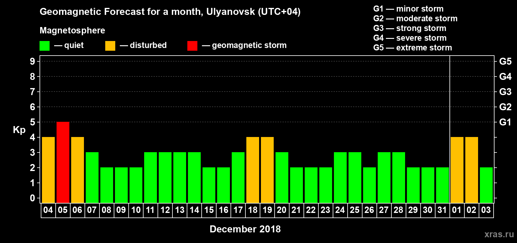Click the Kp value 0 on axis
The image size is (517, 243).
point(33,198)
